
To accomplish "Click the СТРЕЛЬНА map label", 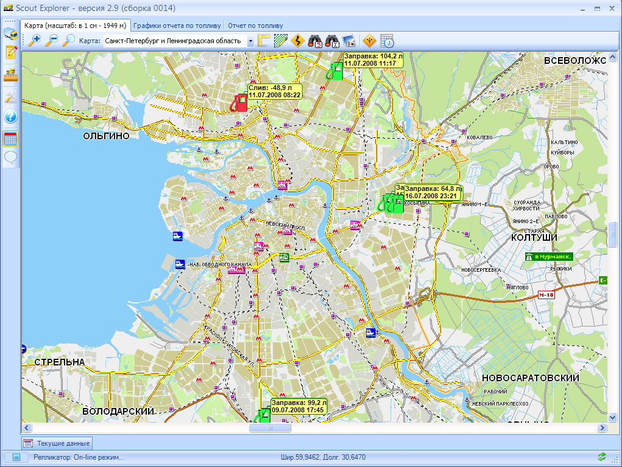I will 60,362.
